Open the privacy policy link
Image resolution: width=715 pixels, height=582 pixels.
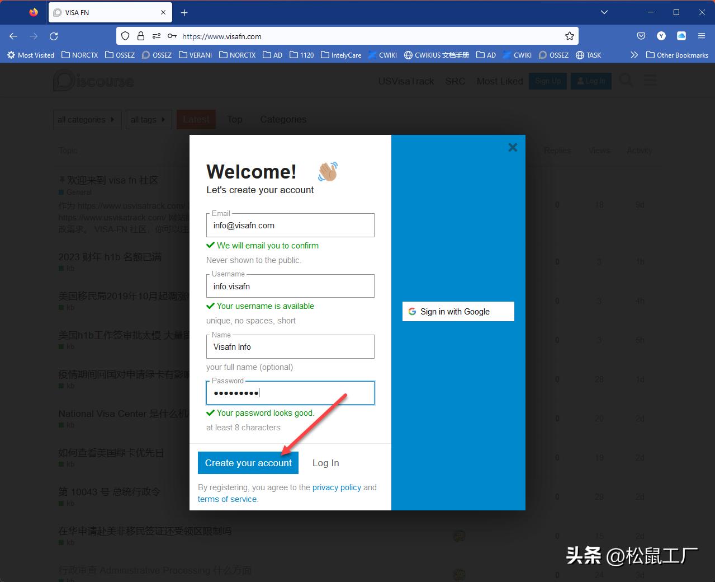(x=337, y=487)
